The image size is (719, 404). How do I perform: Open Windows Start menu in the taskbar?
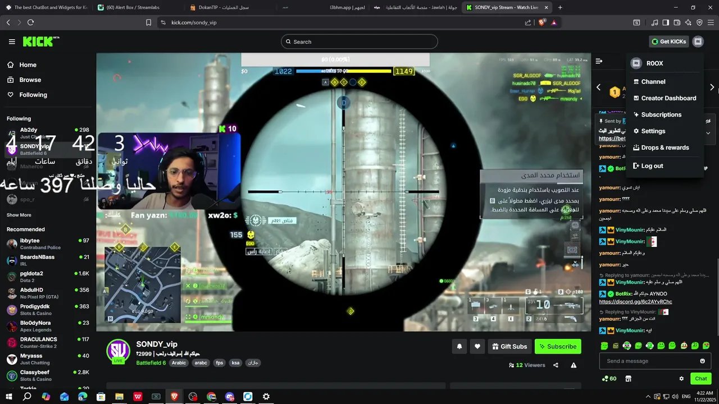pyautogui.click(x=8, y=397)
